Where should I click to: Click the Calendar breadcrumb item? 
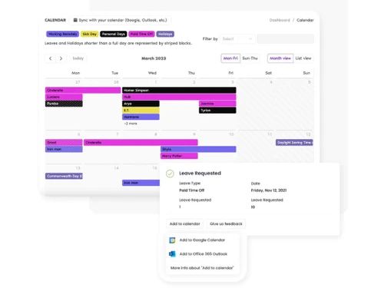click(x=305, y=20)
